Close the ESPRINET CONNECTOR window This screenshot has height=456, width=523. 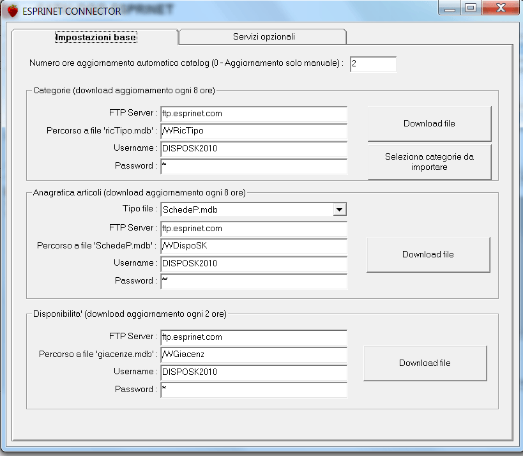(501, 8)
